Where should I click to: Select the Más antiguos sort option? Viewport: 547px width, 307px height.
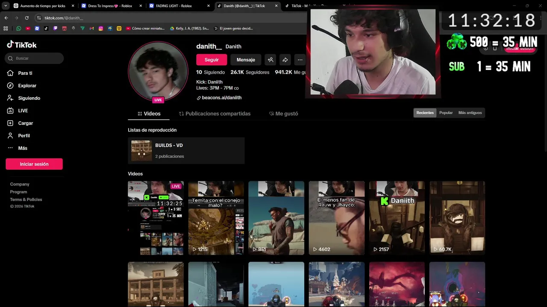point(470,113)
